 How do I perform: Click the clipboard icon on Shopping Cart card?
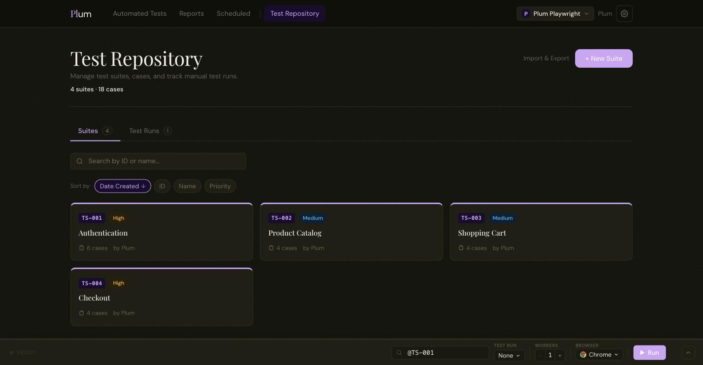coord(461,248)
